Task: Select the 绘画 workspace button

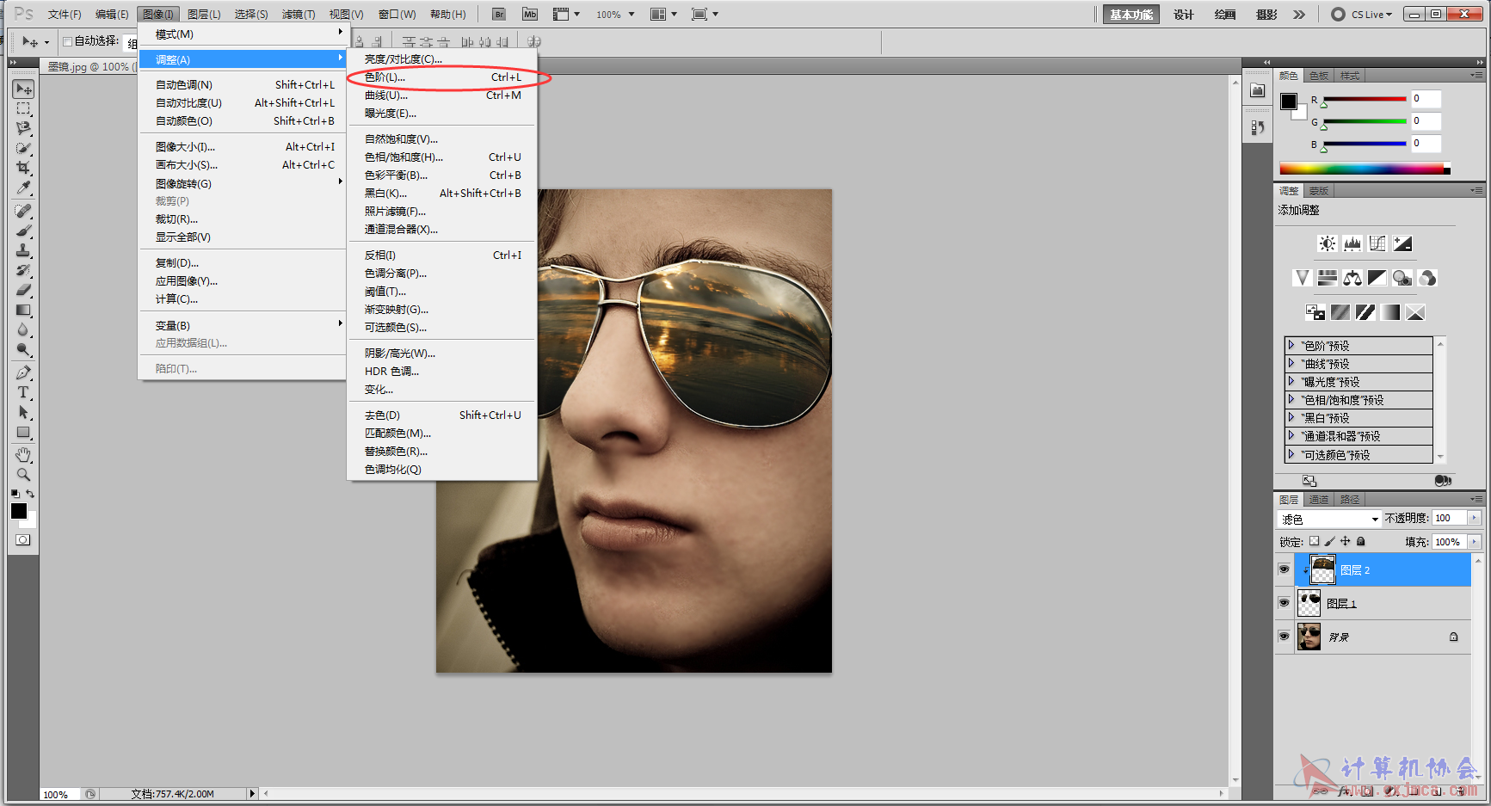Action: [x=1225, y=15]
